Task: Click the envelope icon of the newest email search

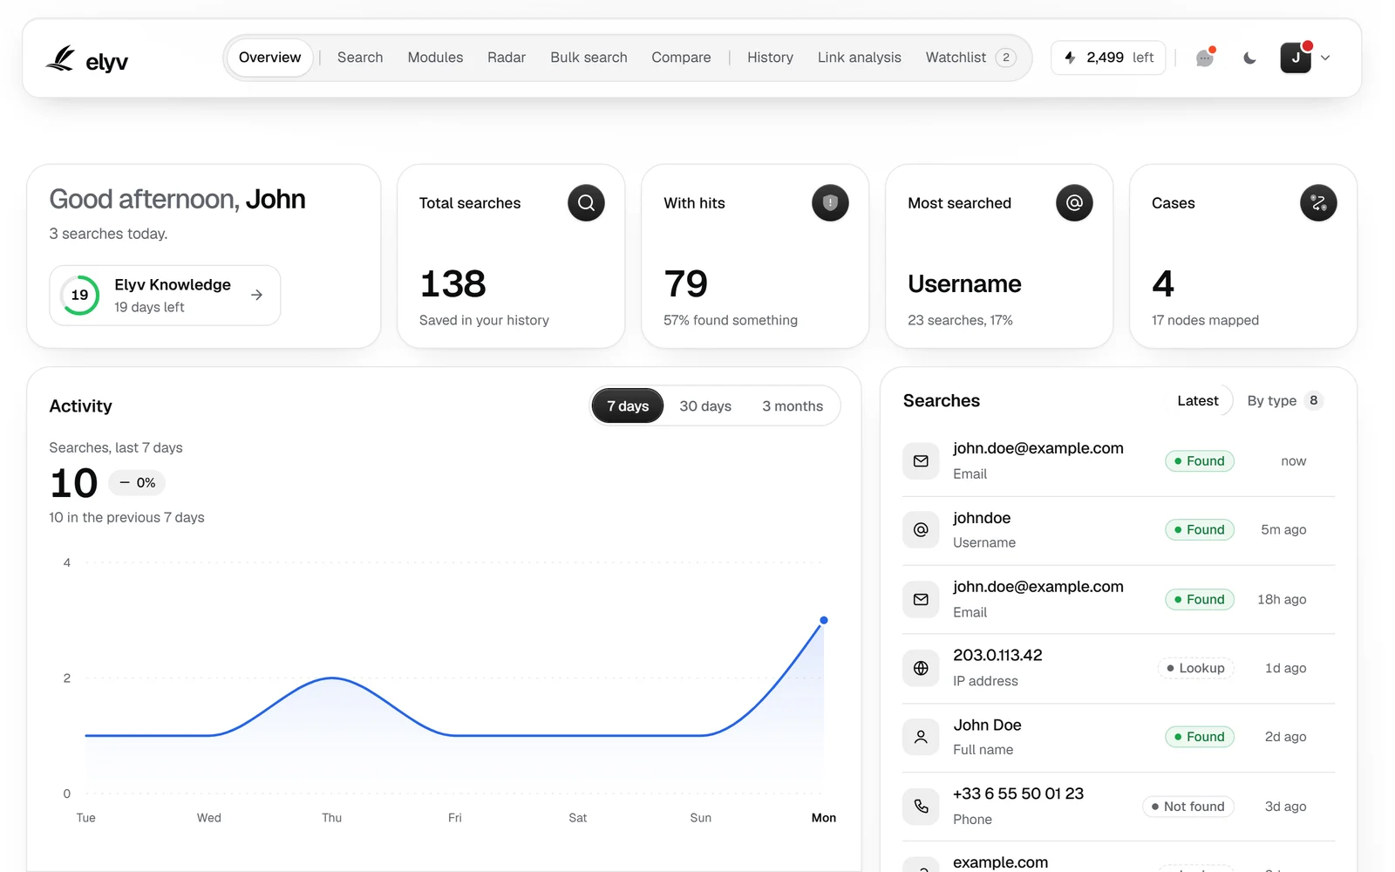Action: pos(921,460)
